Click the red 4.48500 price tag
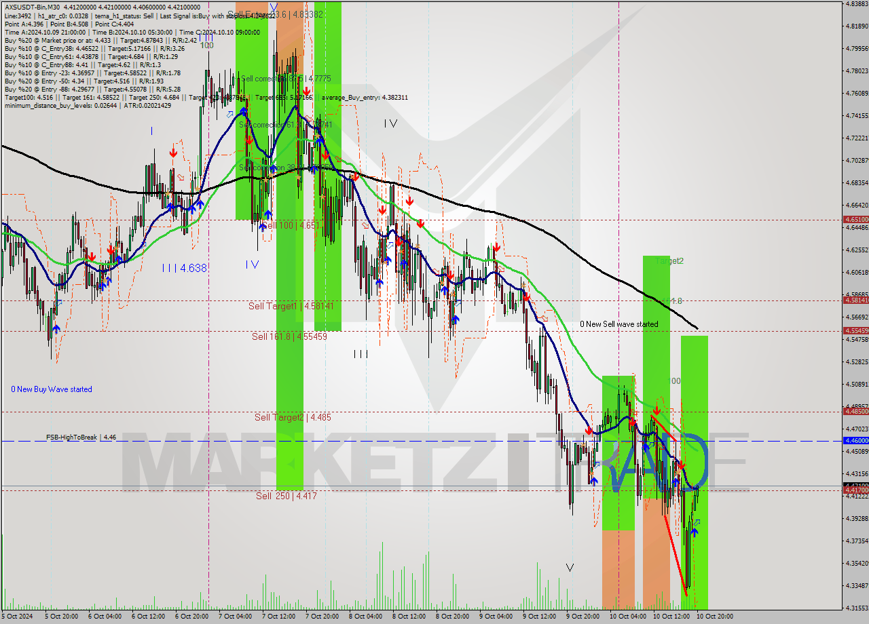The height and width of the screenshot is (624, 869). [x=855, y=411]
